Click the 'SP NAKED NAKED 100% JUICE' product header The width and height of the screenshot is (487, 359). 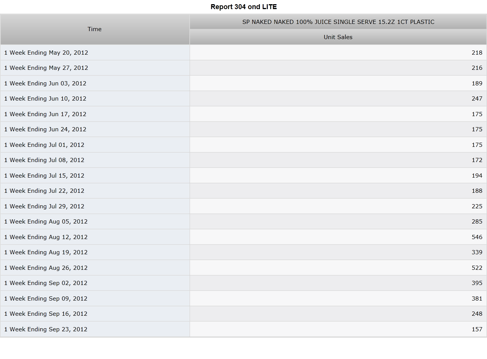338,22
